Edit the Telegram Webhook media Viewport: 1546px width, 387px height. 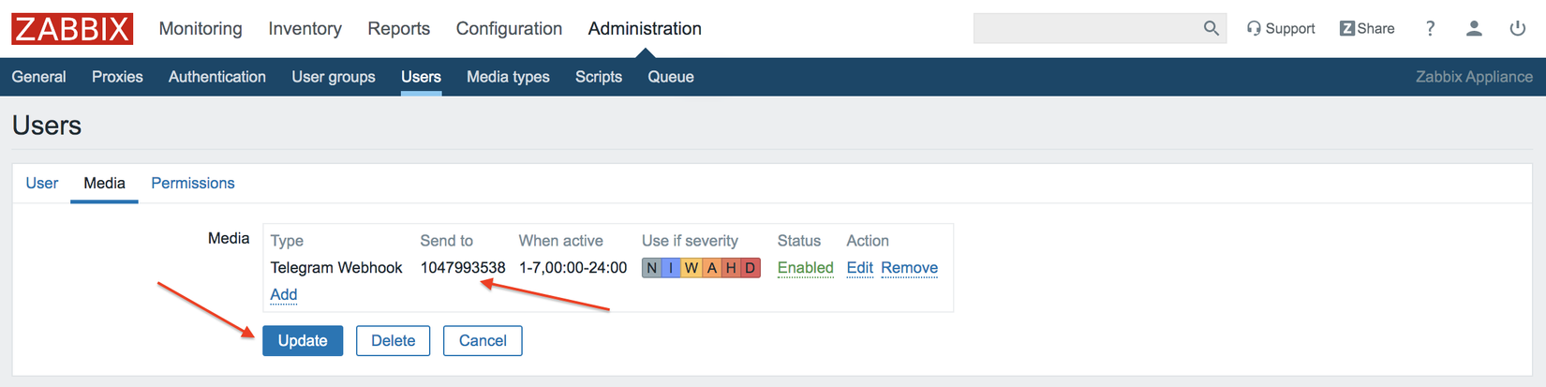point(859,268)
